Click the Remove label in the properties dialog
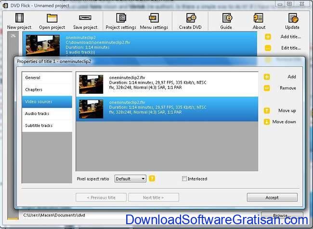This screenshot has width=313, height=229. (288, 88)
